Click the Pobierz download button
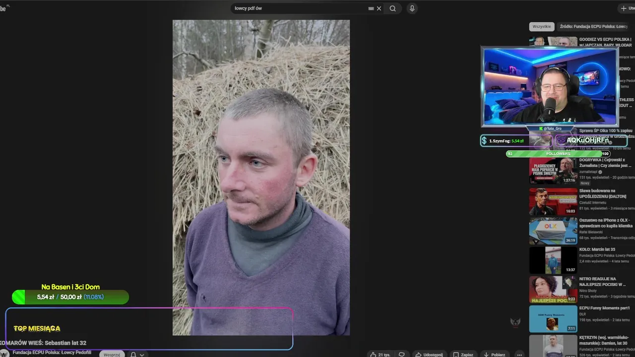 (x=494, y=355)
